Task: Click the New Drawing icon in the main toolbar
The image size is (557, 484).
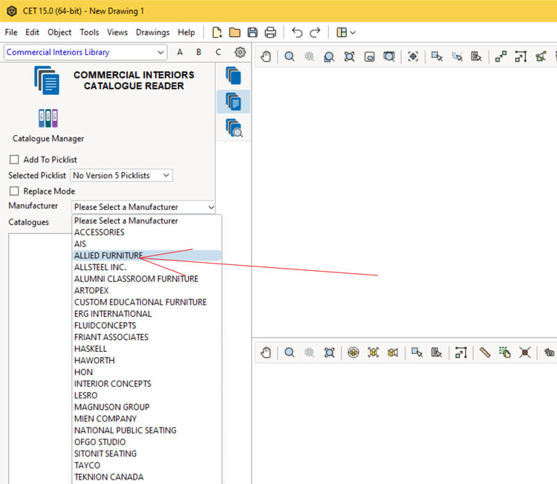Action: [217, 33]
